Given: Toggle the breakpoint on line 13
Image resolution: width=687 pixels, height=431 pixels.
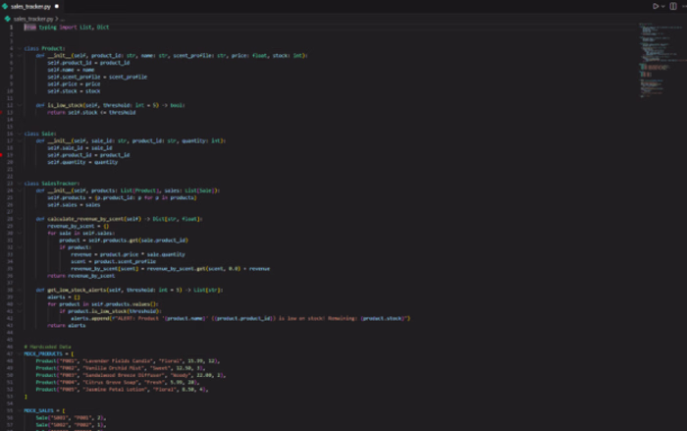Looking at the screenshot, I should tap(1, 112).
